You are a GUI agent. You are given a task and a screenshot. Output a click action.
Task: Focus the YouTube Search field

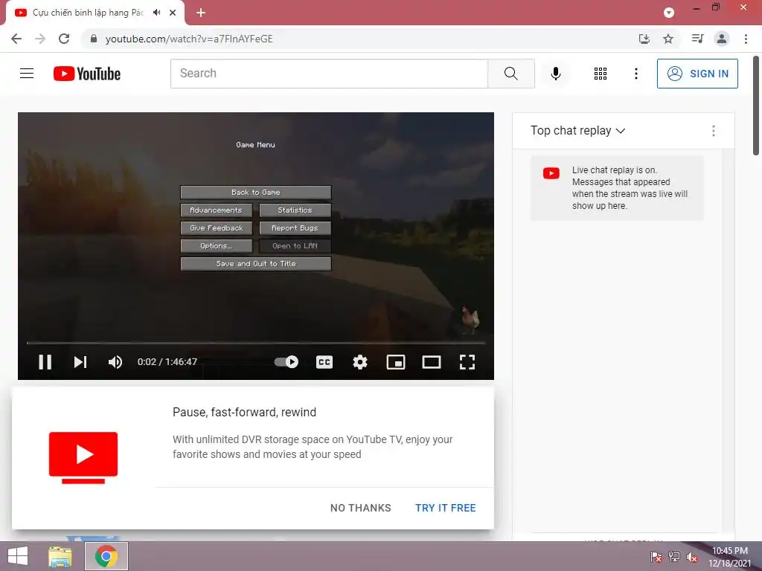point(329,74)
